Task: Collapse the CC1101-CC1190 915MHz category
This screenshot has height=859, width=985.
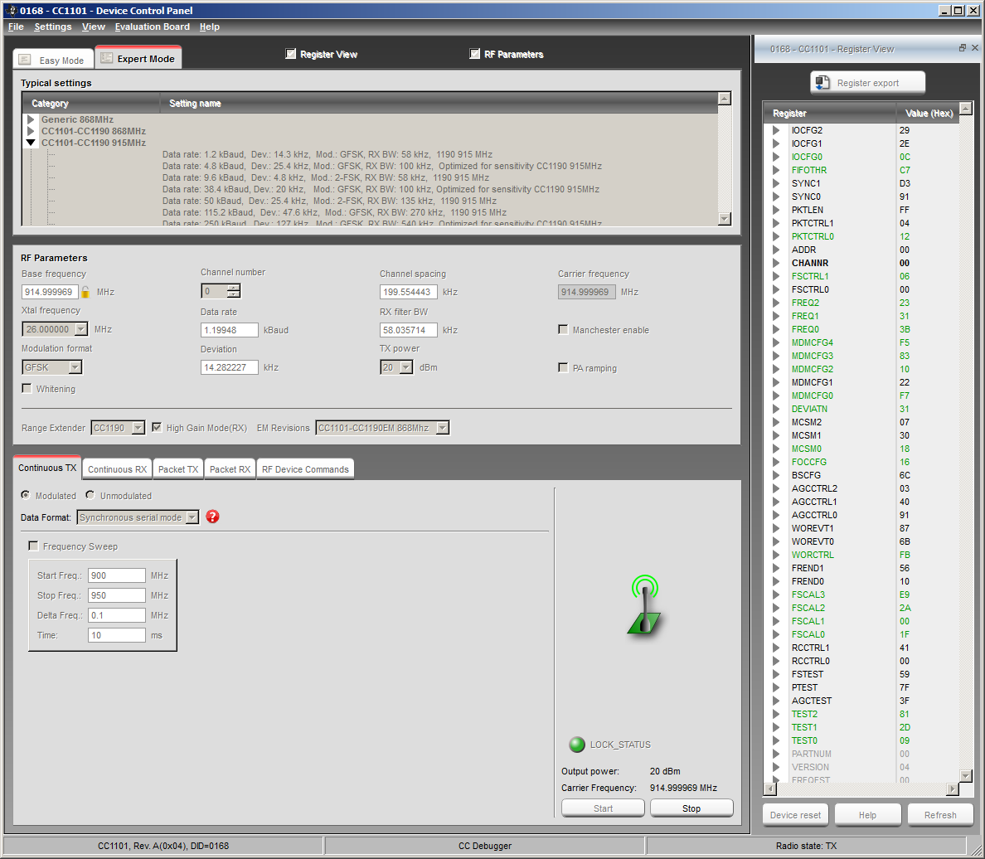Action: pyautogui.click(x=30, y=143)
